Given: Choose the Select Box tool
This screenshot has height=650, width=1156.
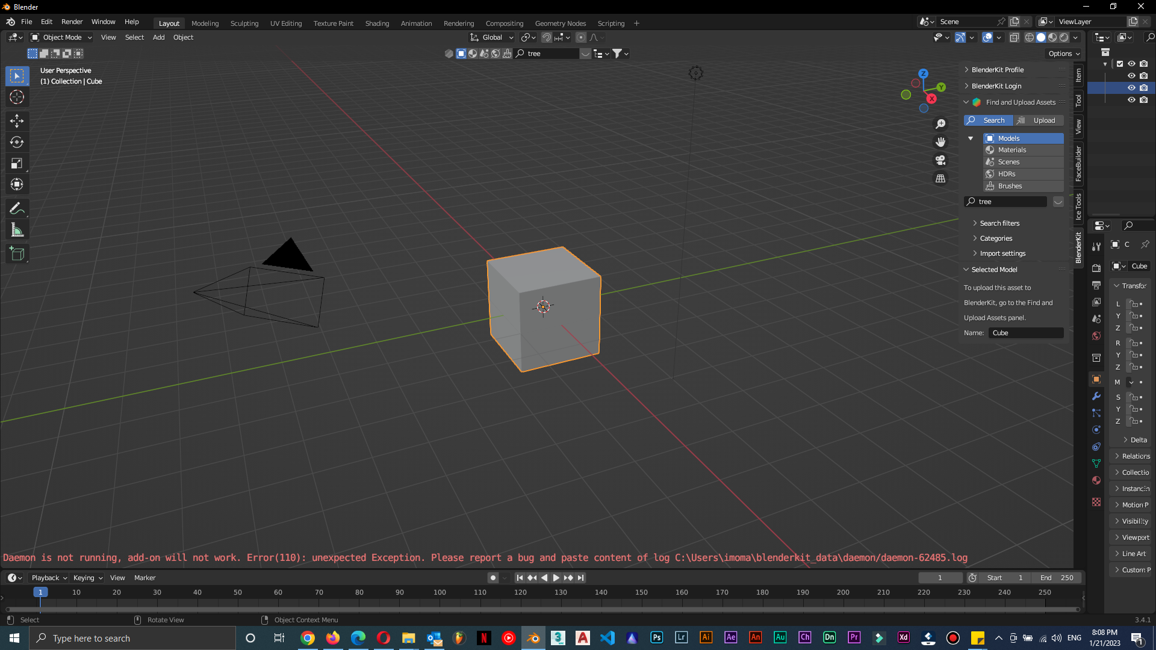Looking at the screenshot, I should point(17,76).
